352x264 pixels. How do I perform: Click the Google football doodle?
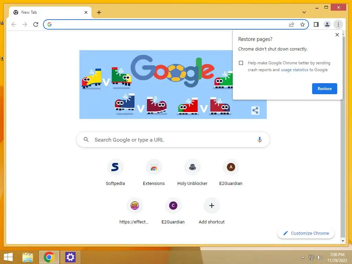[x=173, y=85]
